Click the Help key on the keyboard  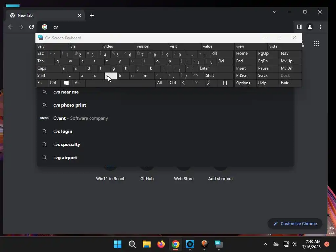[x=267, y=83]
